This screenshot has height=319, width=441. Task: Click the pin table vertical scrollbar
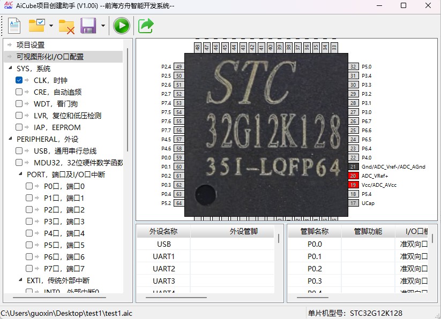432,238
